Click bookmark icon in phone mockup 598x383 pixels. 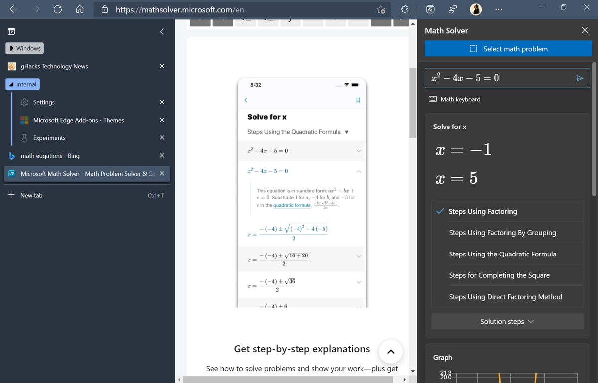[358, 100]
